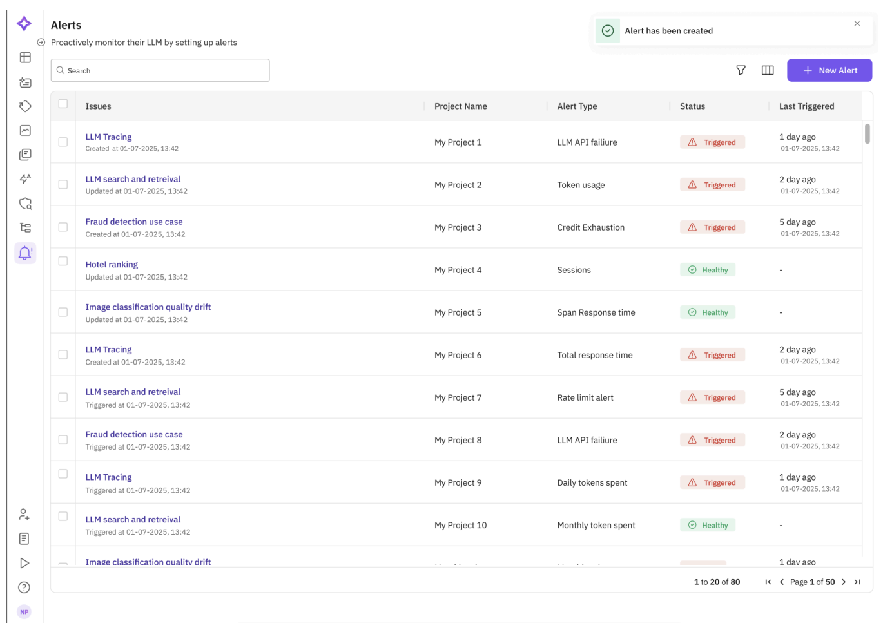
Task: Open the help question mark icon
Action: pos(24,587)
